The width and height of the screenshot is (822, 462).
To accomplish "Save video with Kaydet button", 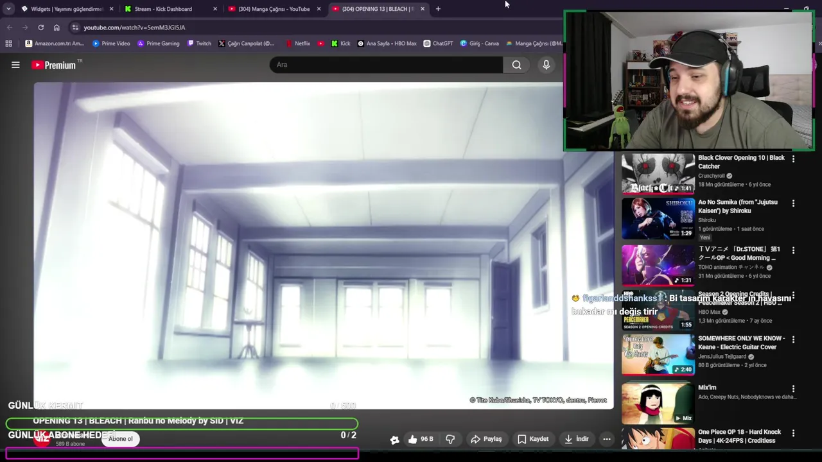I will click(533, 439).
